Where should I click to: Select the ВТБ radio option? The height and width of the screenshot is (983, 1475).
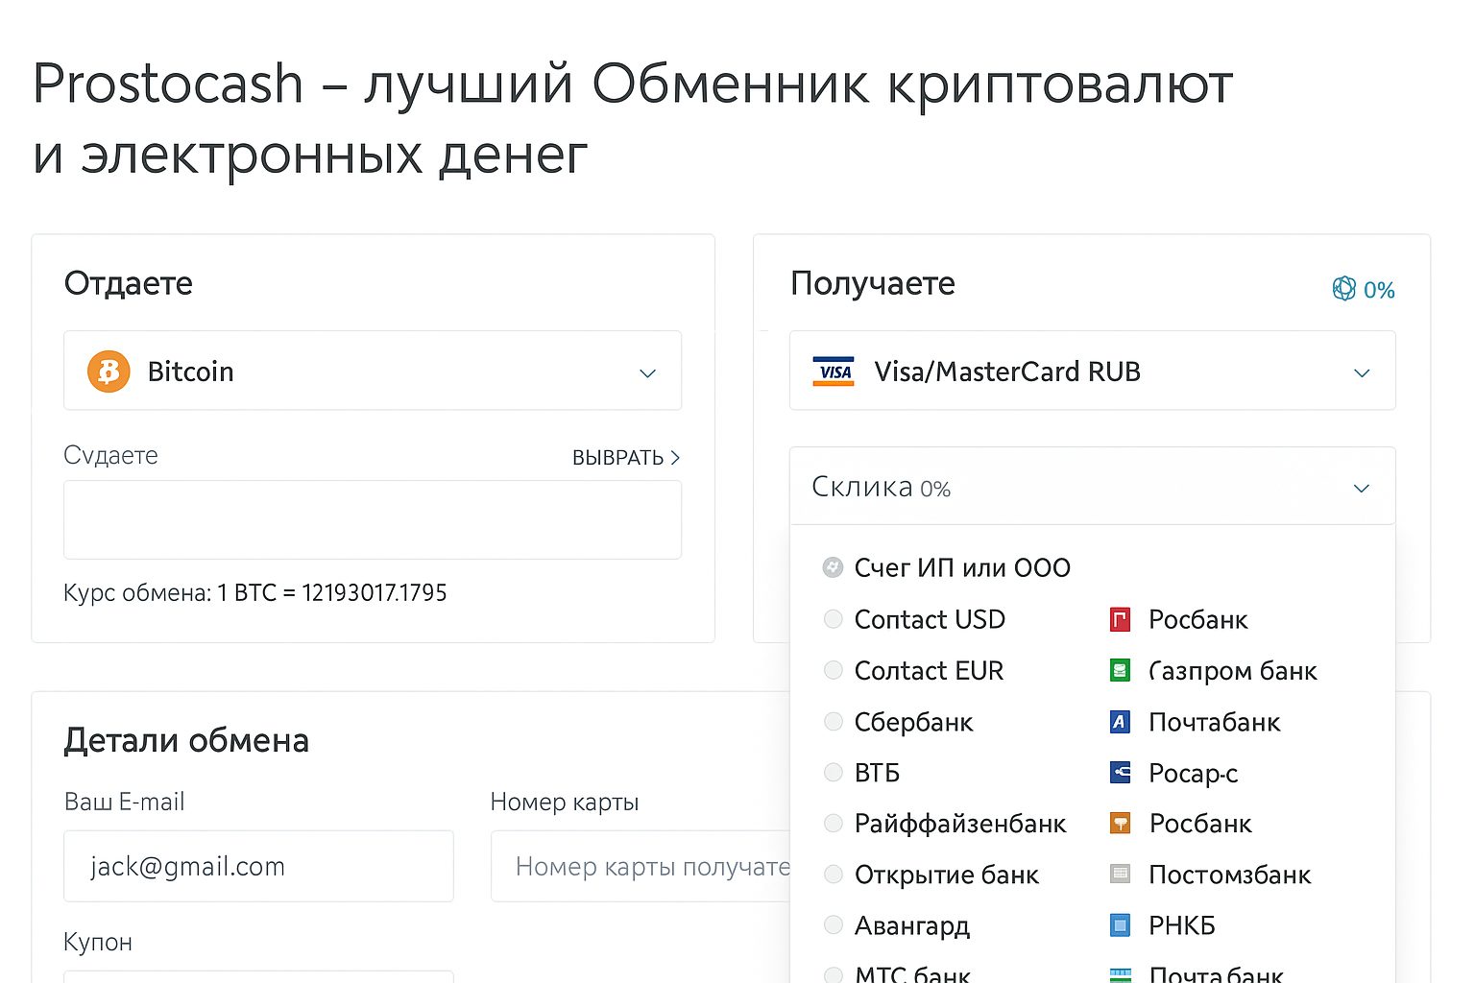[833, 772]
